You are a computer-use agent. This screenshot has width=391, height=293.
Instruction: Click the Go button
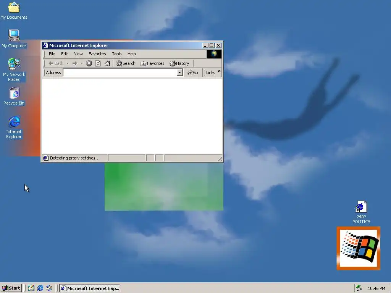[x=192, y=72]
